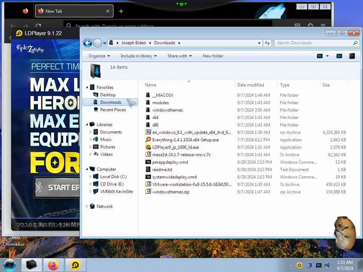The height and width of the screenshot is (272, 363).
Task: Select the __MACOSX folder icon
Action: (148, 95)
